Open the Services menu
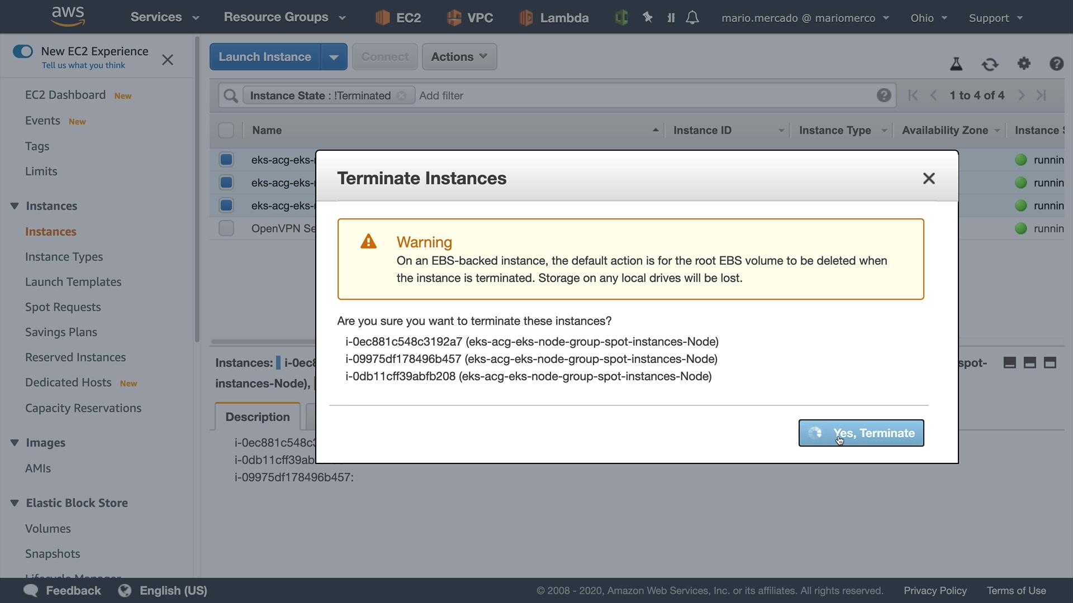Screen dimensions: 1073x603 [x=164, y=17]
